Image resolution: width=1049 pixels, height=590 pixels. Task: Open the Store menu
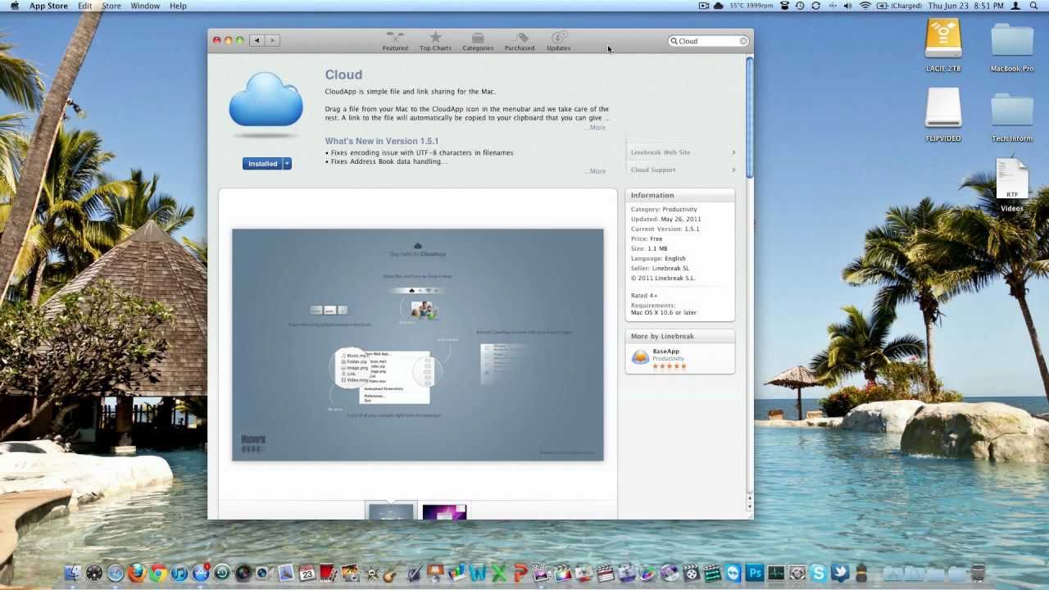[x=111, y=6]
